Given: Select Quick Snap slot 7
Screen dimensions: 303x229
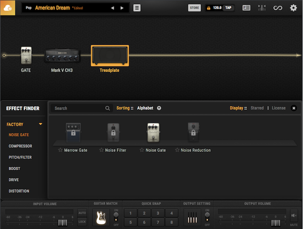Looking at the screenshot, I should coord(158,222).
